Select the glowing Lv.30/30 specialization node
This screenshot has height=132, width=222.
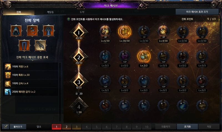point(125,32)
